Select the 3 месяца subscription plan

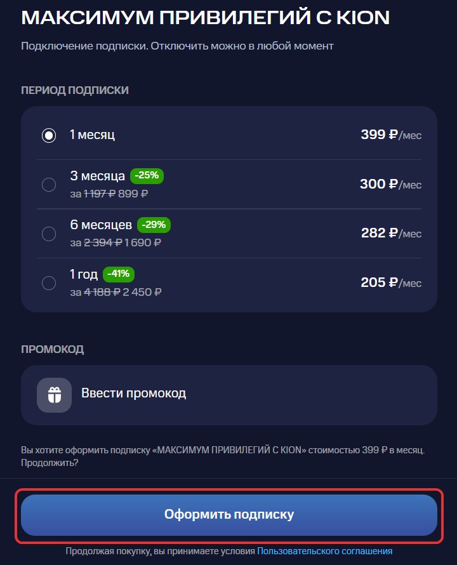coord(49,184)
